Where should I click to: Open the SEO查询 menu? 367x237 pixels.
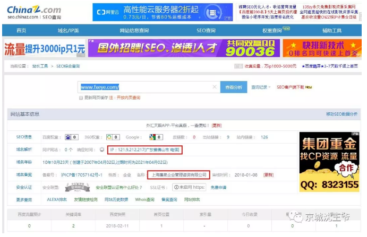coord(206,30)
